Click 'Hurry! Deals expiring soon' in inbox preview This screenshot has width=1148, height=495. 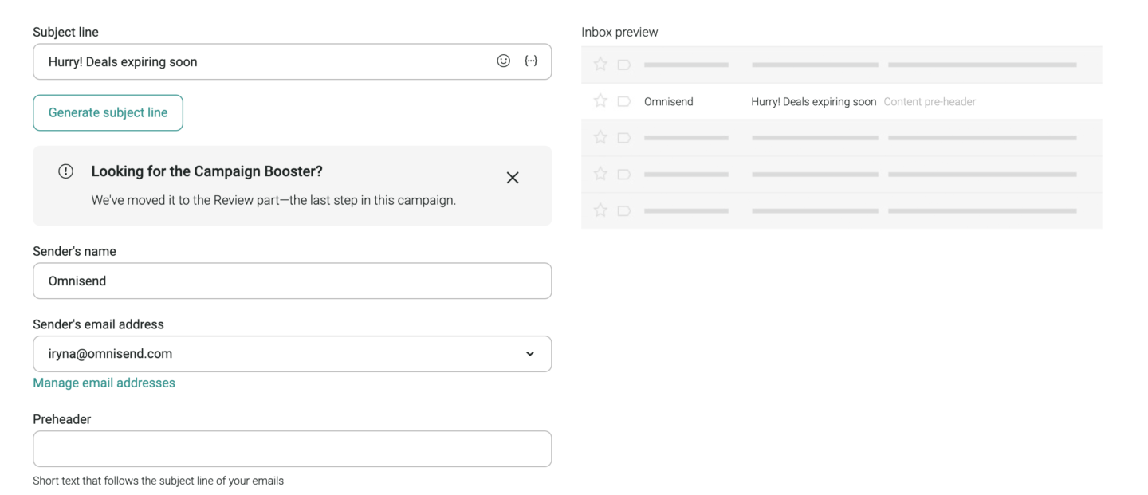tap(813, 101)
